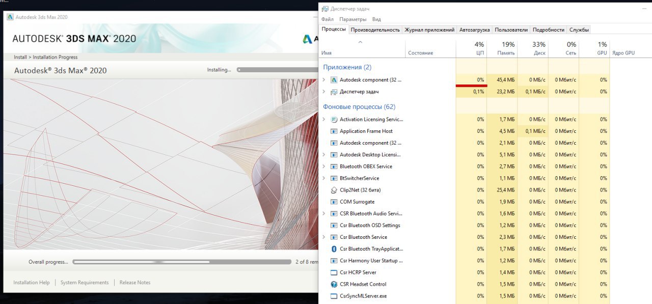This screenshot has height=304, width=652.
Task: Click the background Autodesk component process icon
Action: click(x=334, y=143)
